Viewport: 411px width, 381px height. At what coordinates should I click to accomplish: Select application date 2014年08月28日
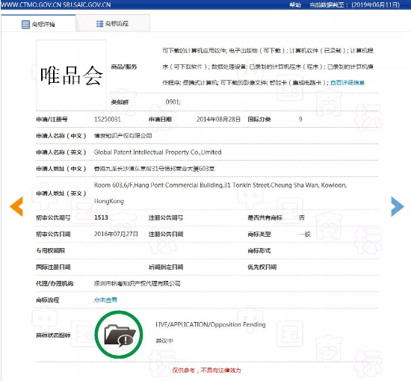(x=218, y=120)
